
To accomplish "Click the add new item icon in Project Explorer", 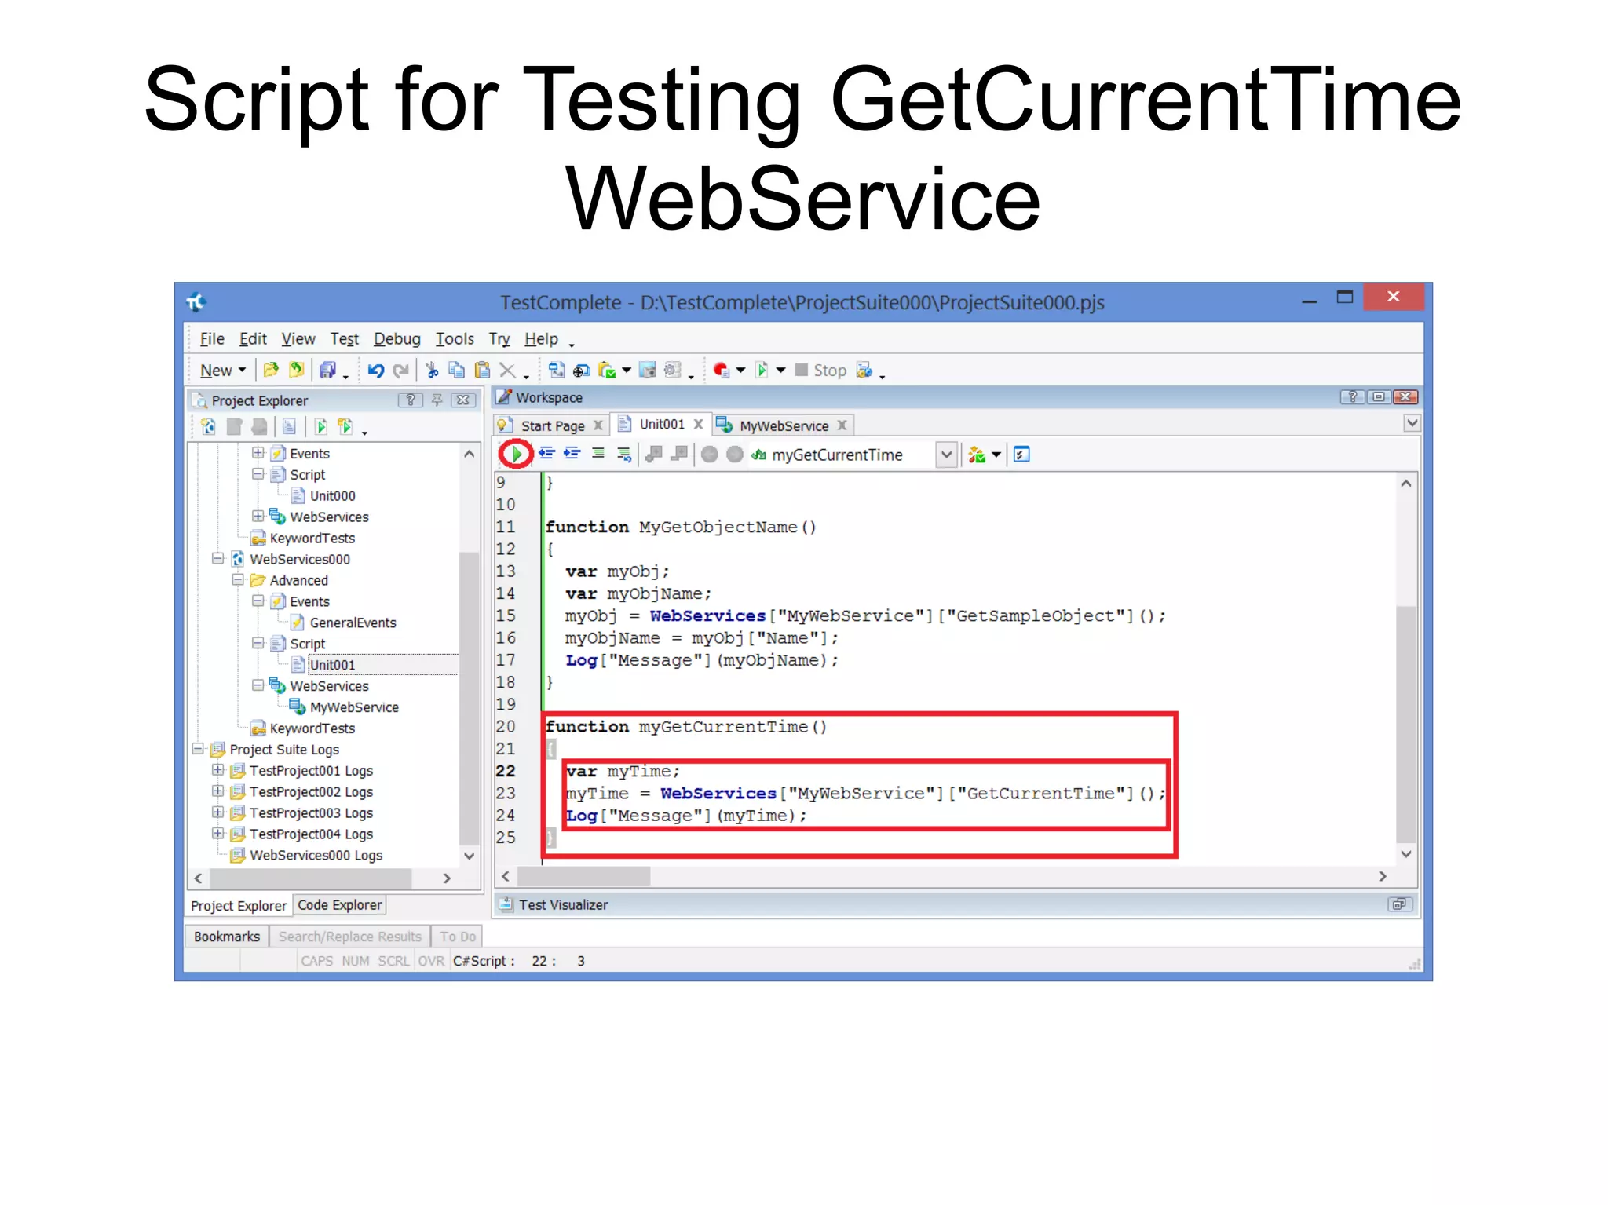I will click(208, 426).
